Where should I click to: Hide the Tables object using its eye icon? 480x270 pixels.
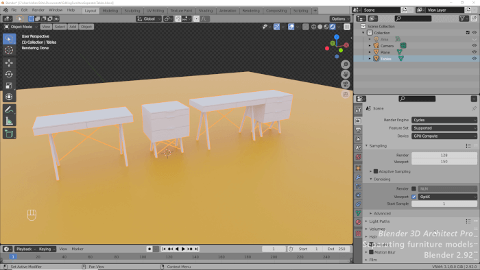pos(475,59)
